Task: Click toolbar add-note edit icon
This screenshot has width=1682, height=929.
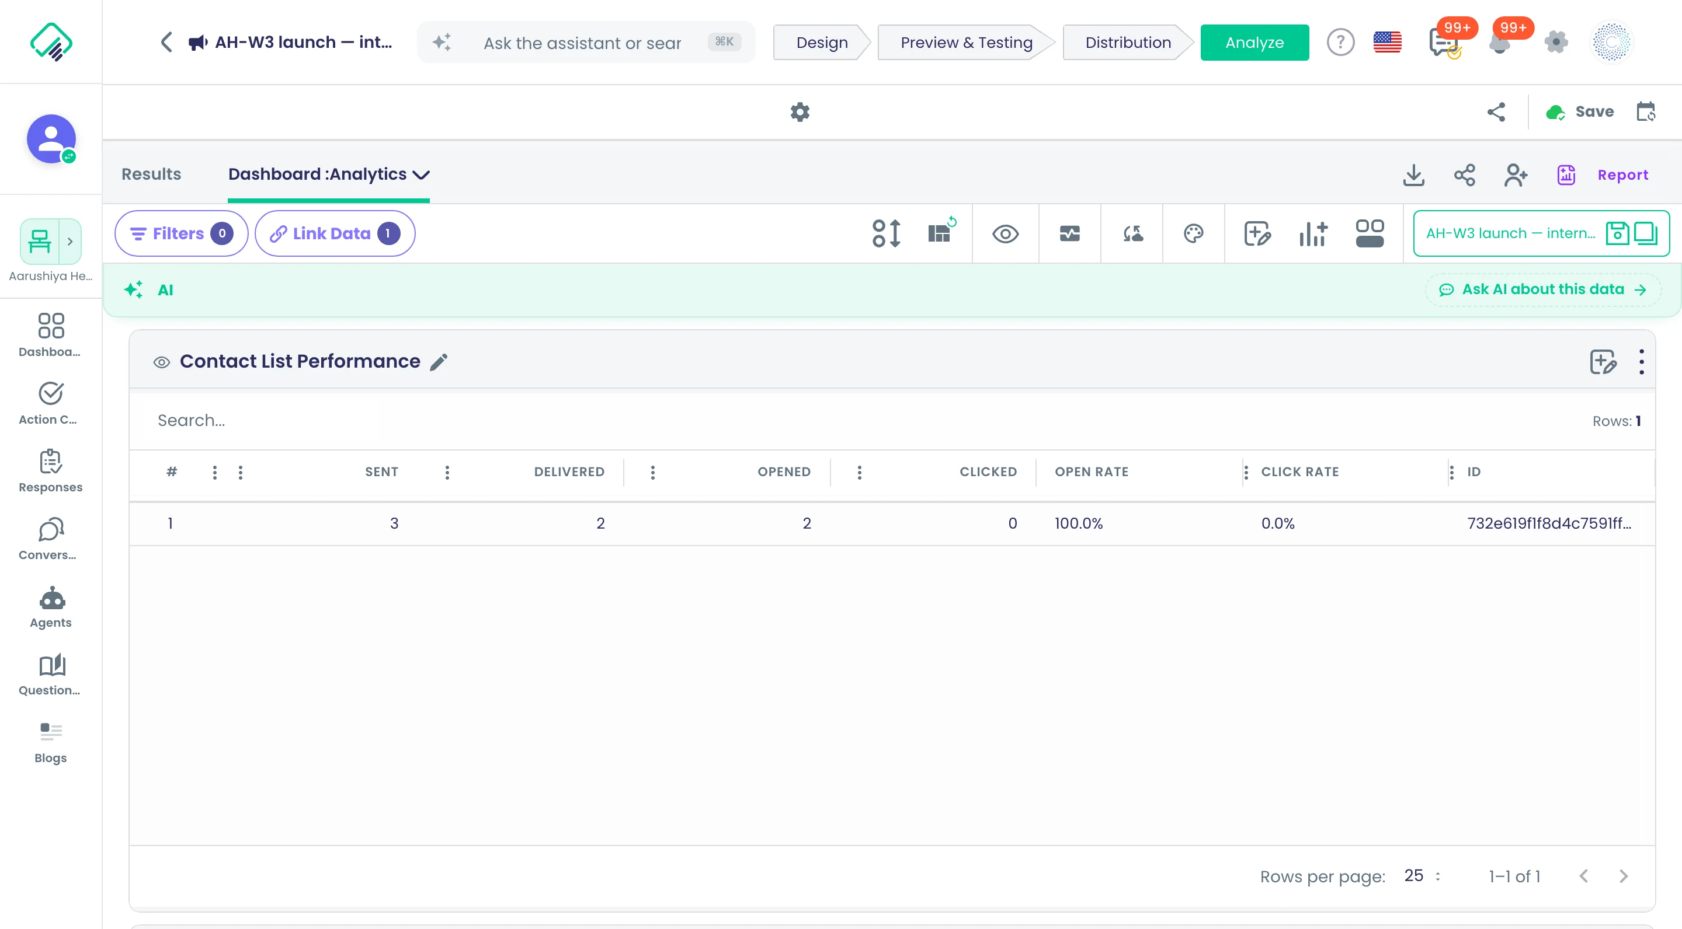Action: [x=1257, y=233]
